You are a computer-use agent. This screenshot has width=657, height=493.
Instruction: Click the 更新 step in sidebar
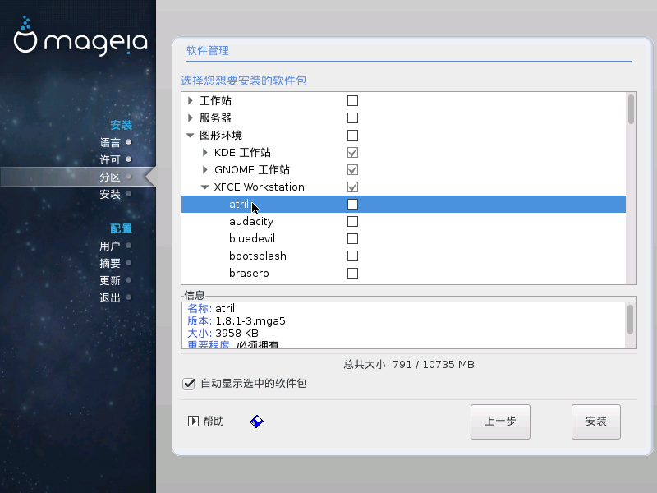coord(116,280)
